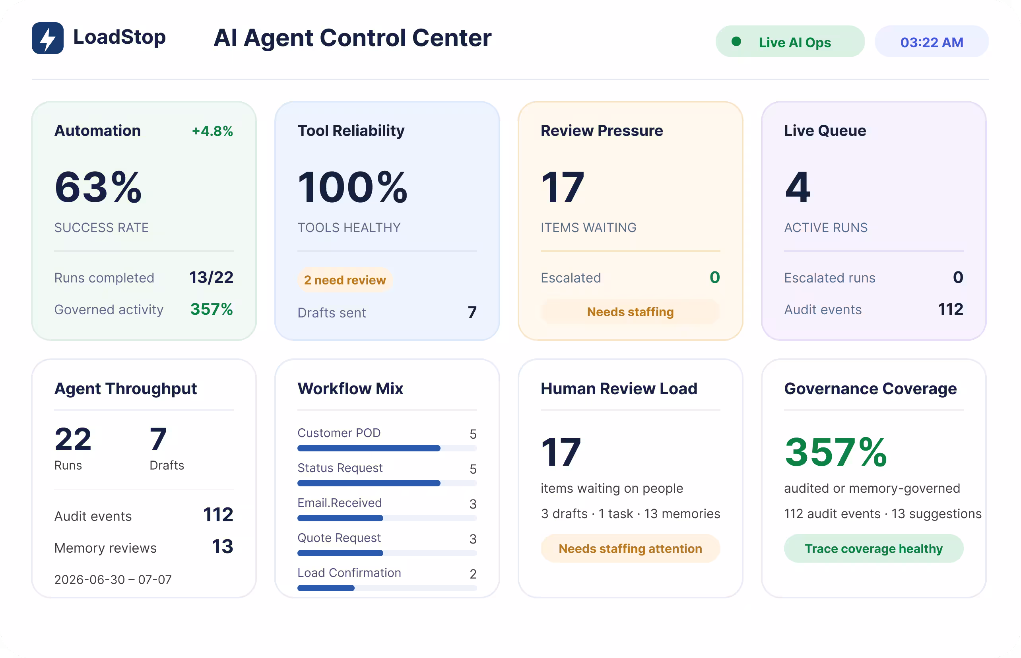This screenshot has width=1021, height=658.
Task: Click the green Live AI Ops status dot
Action: [736, 41]
